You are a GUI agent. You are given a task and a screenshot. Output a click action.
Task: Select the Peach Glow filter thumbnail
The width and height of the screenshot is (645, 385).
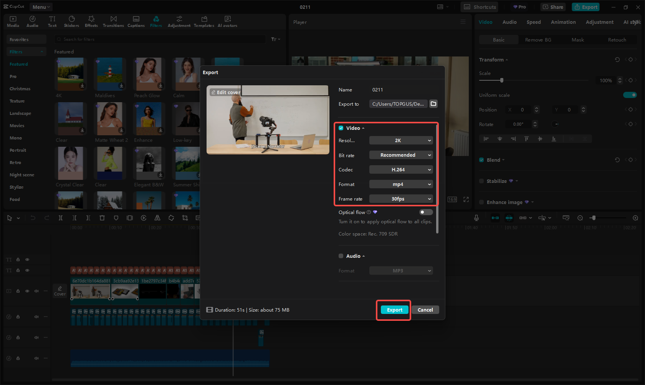click(x=149, y=74)
